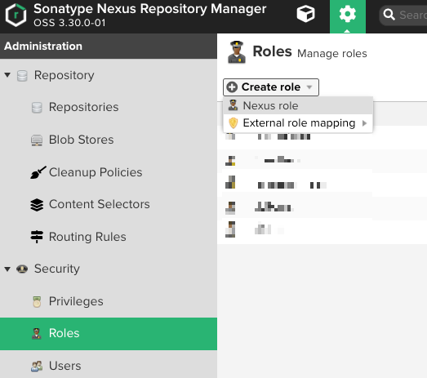The width and height of the screenshot is (427, 378).
Task: Click the Blob Stores drive icon
Action: (x=37, y=140)
